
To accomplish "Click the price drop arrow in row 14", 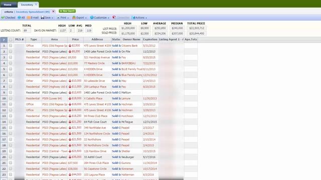I will [x=70, y=122].
